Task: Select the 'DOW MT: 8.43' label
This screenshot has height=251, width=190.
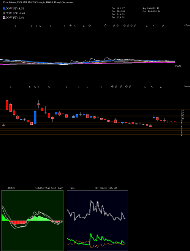Action: 15,13
